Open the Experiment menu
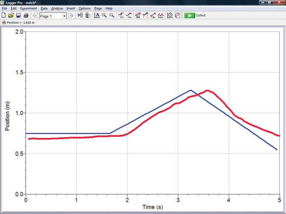Viewport: 286px width, 214px height. click(x=29, y=8)
